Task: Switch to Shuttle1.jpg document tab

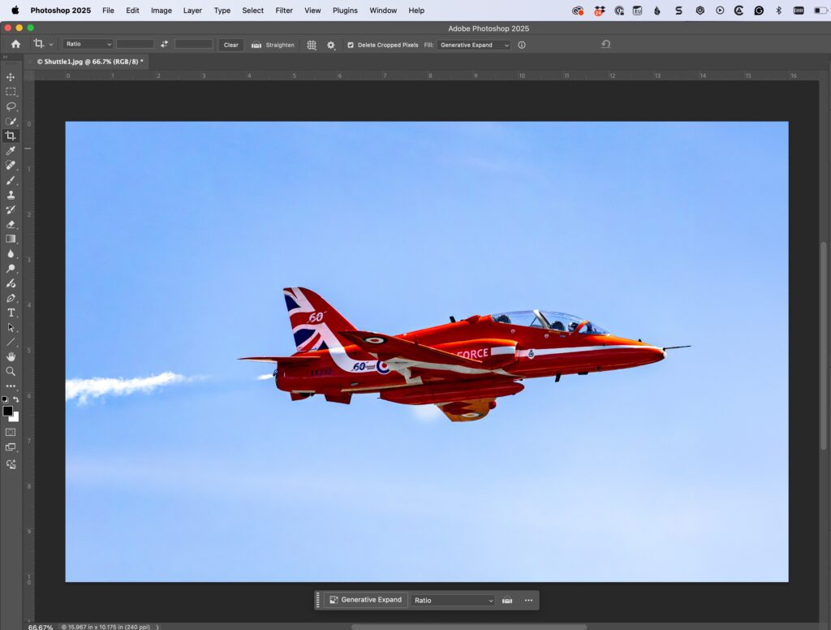Action: pos(89,62)
